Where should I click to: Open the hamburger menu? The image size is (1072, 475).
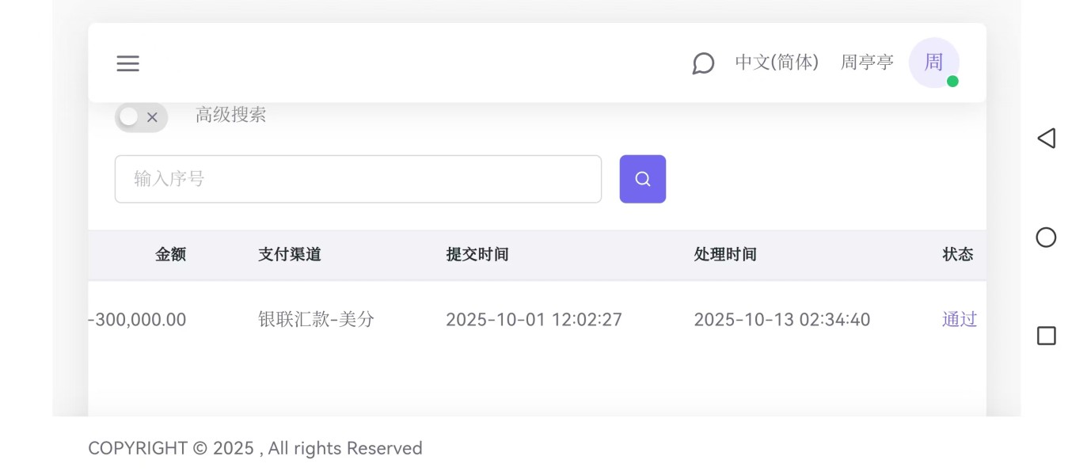(127, 63)
